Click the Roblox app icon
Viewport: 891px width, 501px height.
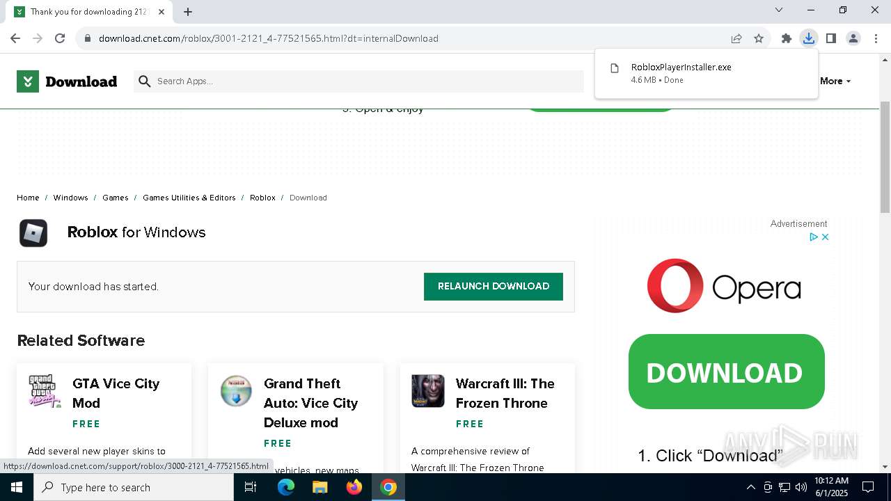(x=33, y=233)
